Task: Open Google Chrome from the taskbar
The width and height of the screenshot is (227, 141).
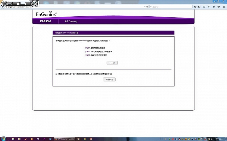Action: point(85,139)
